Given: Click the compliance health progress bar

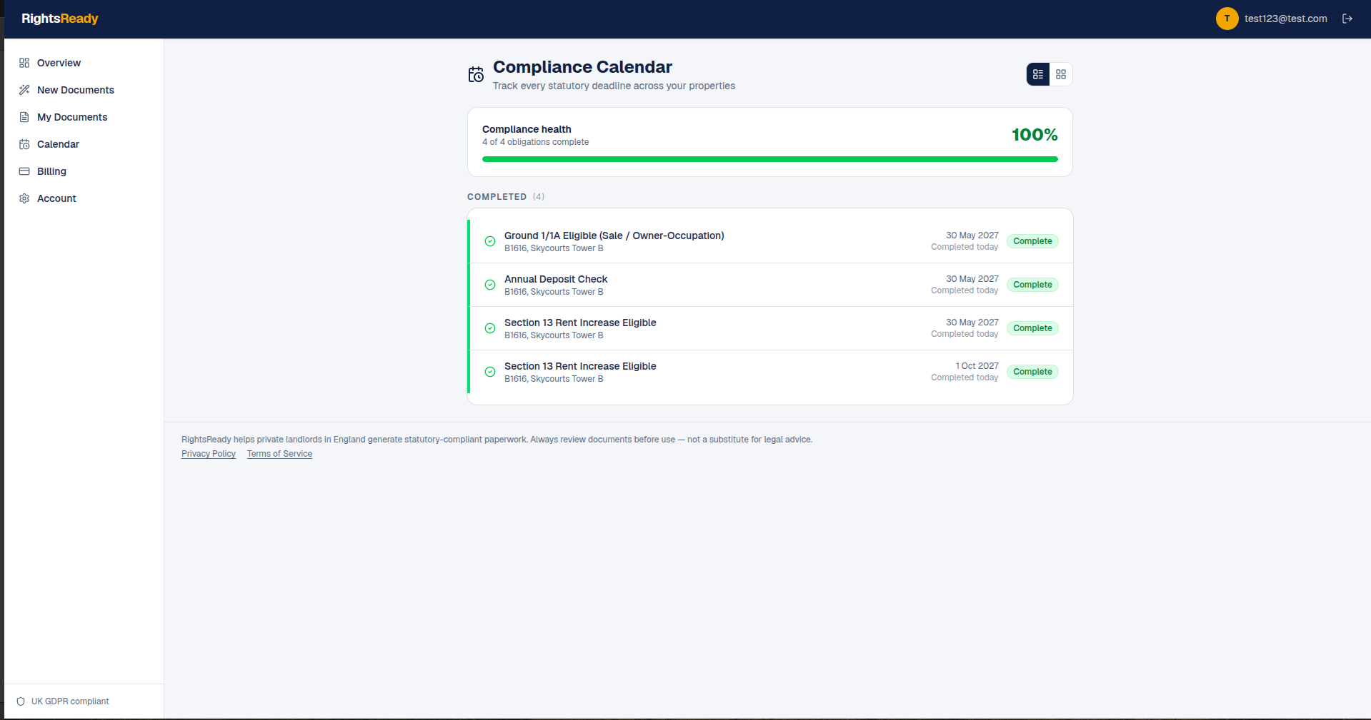Looking at the screenshot, I should (770, 159).
